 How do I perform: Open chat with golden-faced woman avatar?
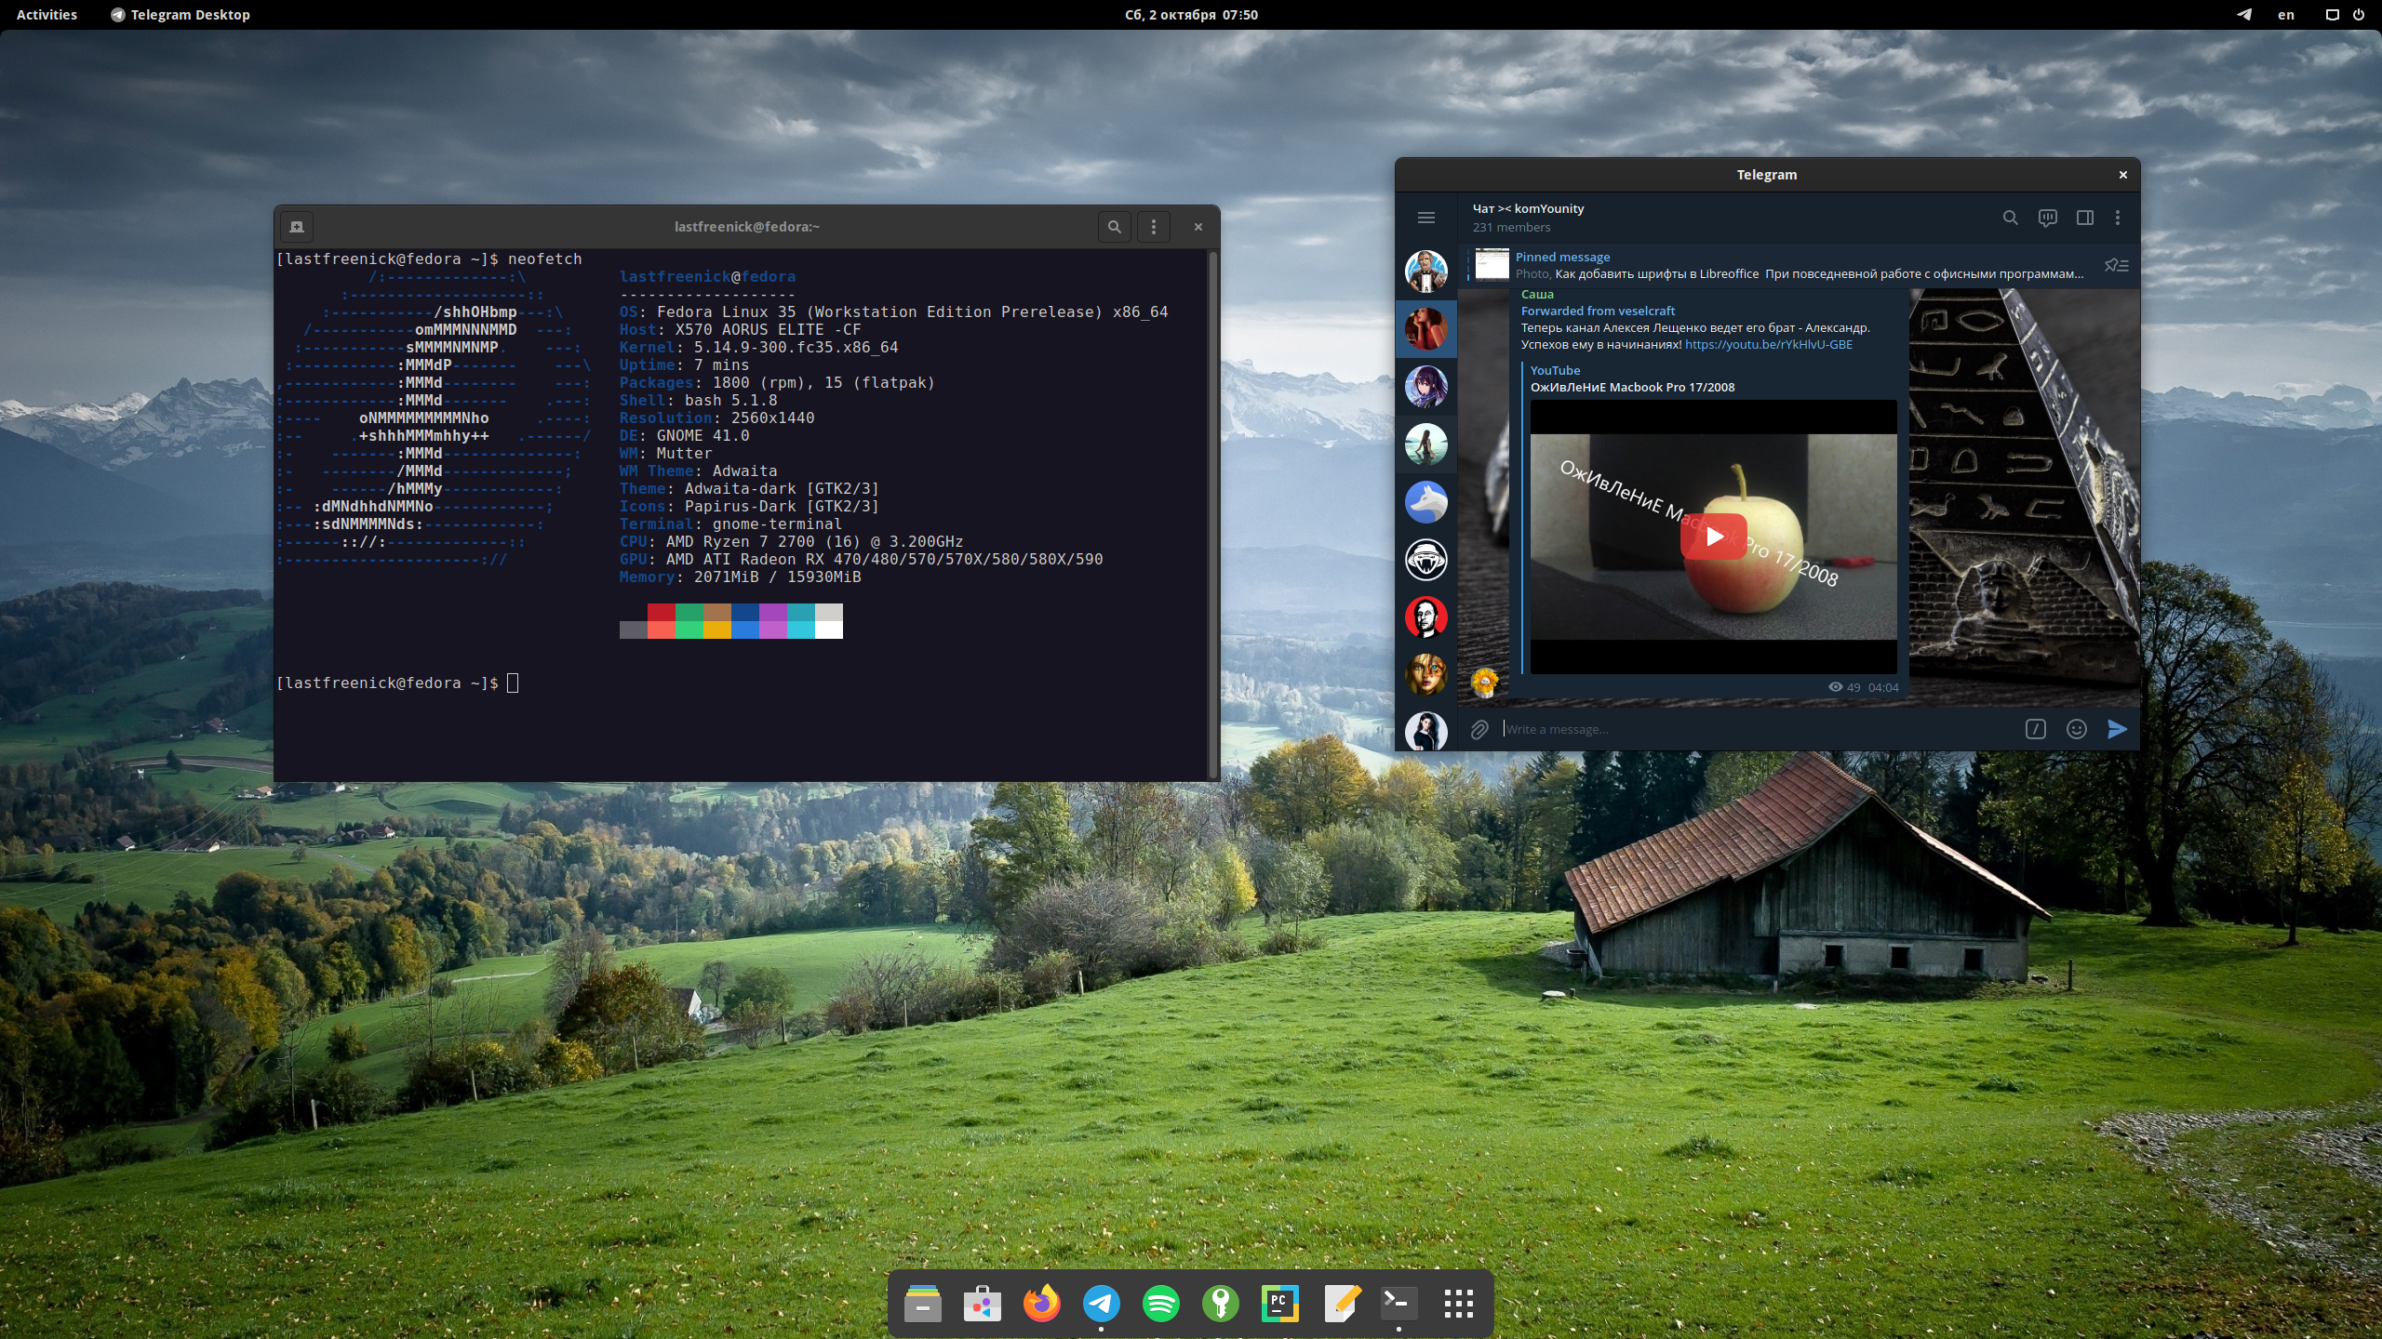[x=1425, y=675]
